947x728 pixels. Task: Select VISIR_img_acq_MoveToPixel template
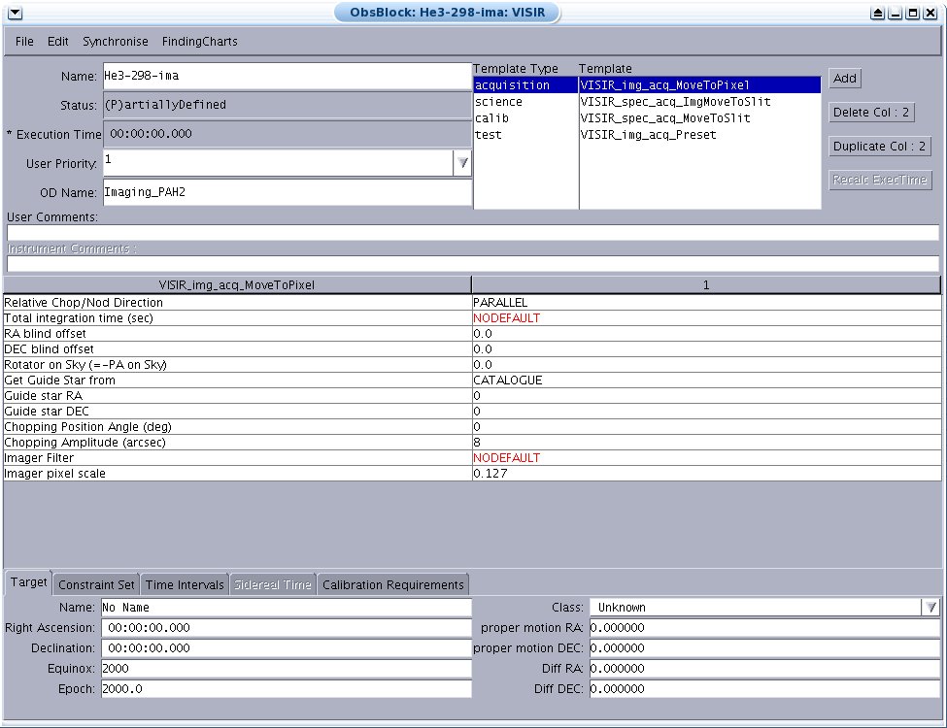tap(700, 85)
